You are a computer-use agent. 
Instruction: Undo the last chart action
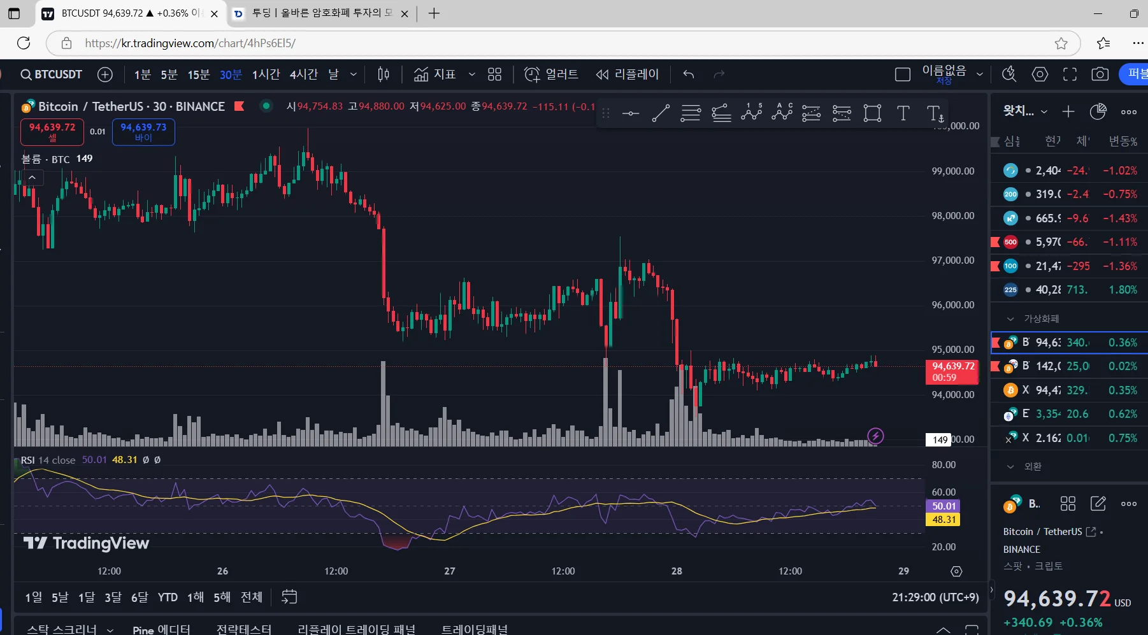tap(689, 75)
